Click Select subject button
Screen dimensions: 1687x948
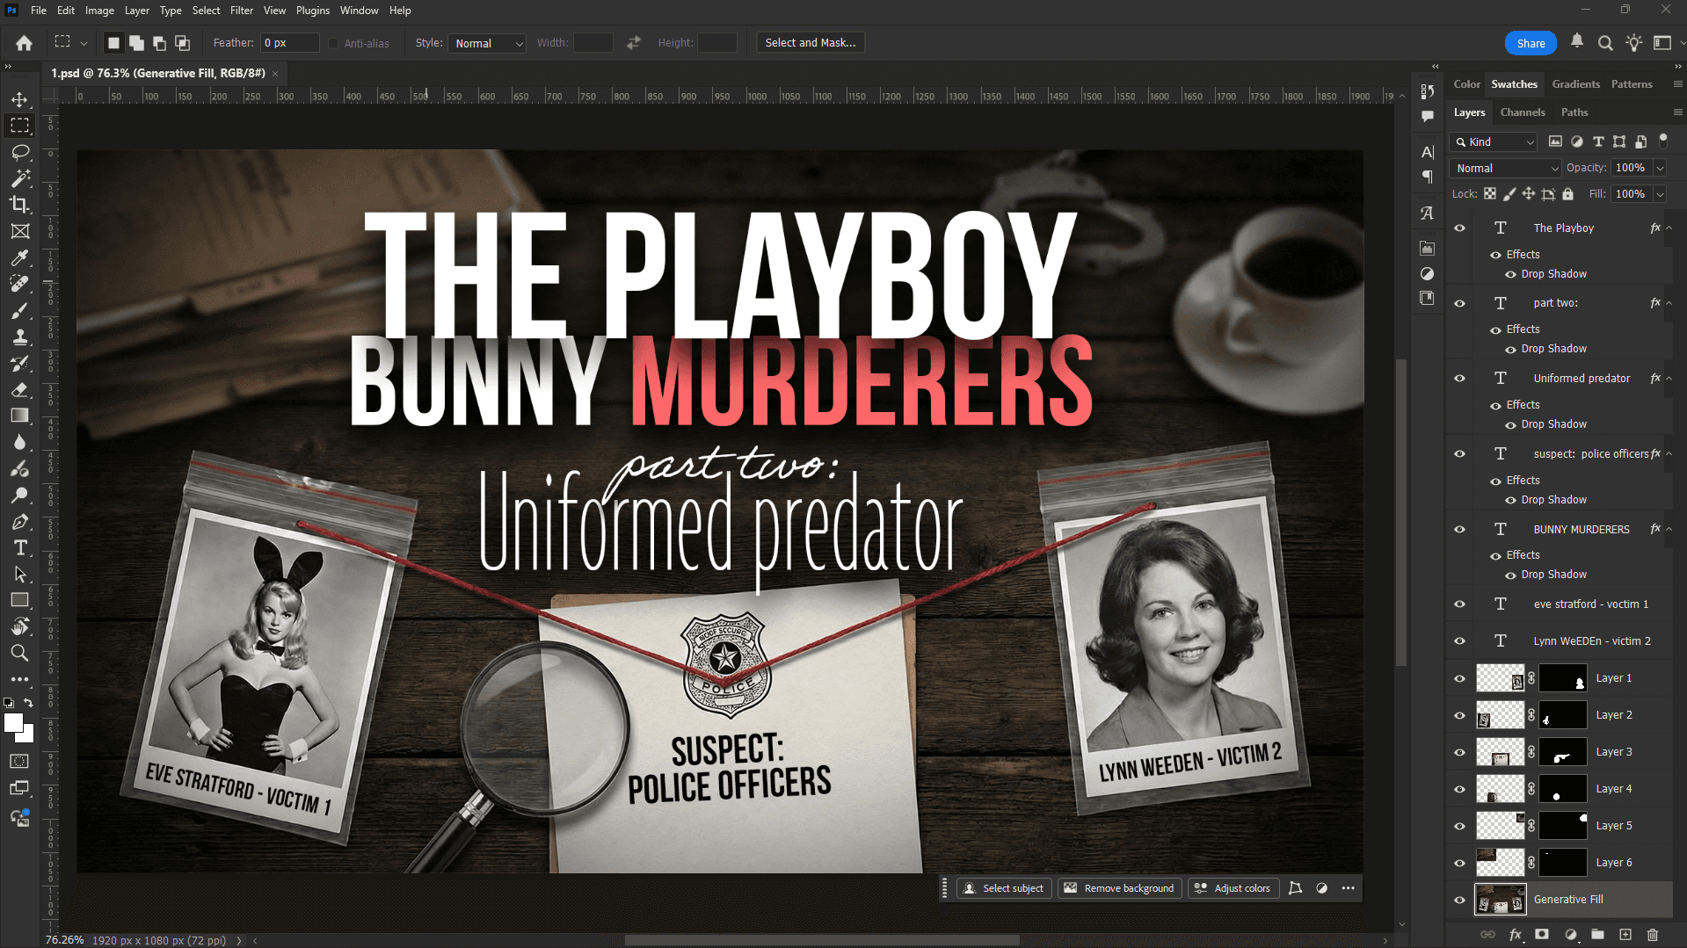pyautogui.click(x=1004, y=889)
